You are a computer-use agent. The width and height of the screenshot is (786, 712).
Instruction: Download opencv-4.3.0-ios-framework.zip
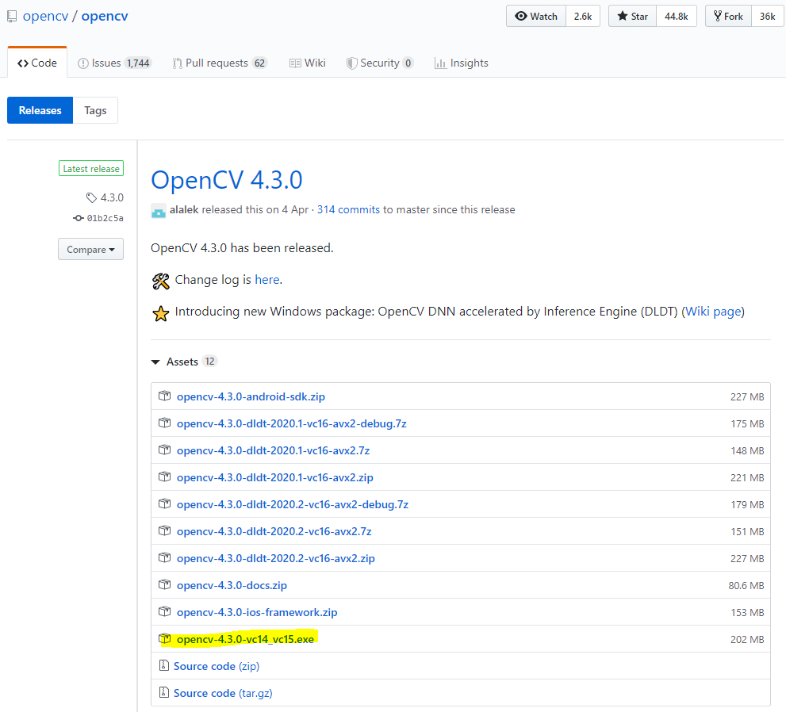(x=257, y=612)
